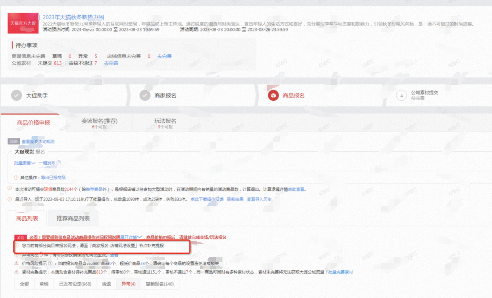Open the 公域素材提交 step
492x298 pixels.
[424, 93]
